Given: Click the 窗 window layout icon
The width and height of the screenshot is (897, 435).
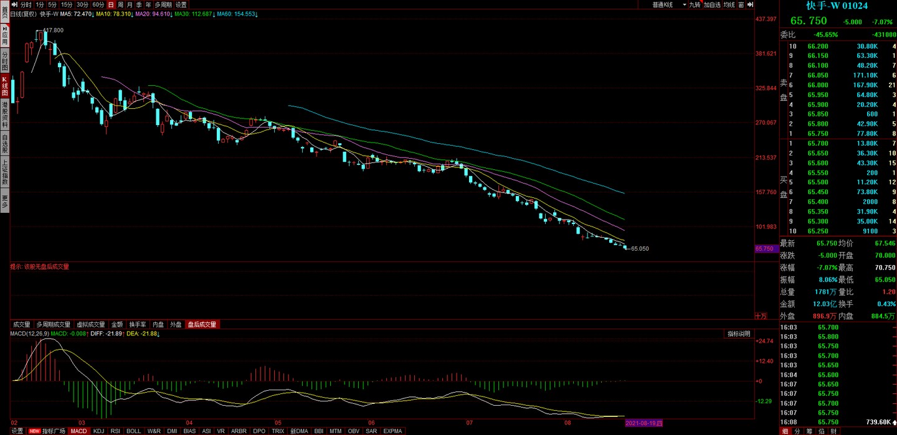Looking at the screenshot, I should [x=741, y=4].
